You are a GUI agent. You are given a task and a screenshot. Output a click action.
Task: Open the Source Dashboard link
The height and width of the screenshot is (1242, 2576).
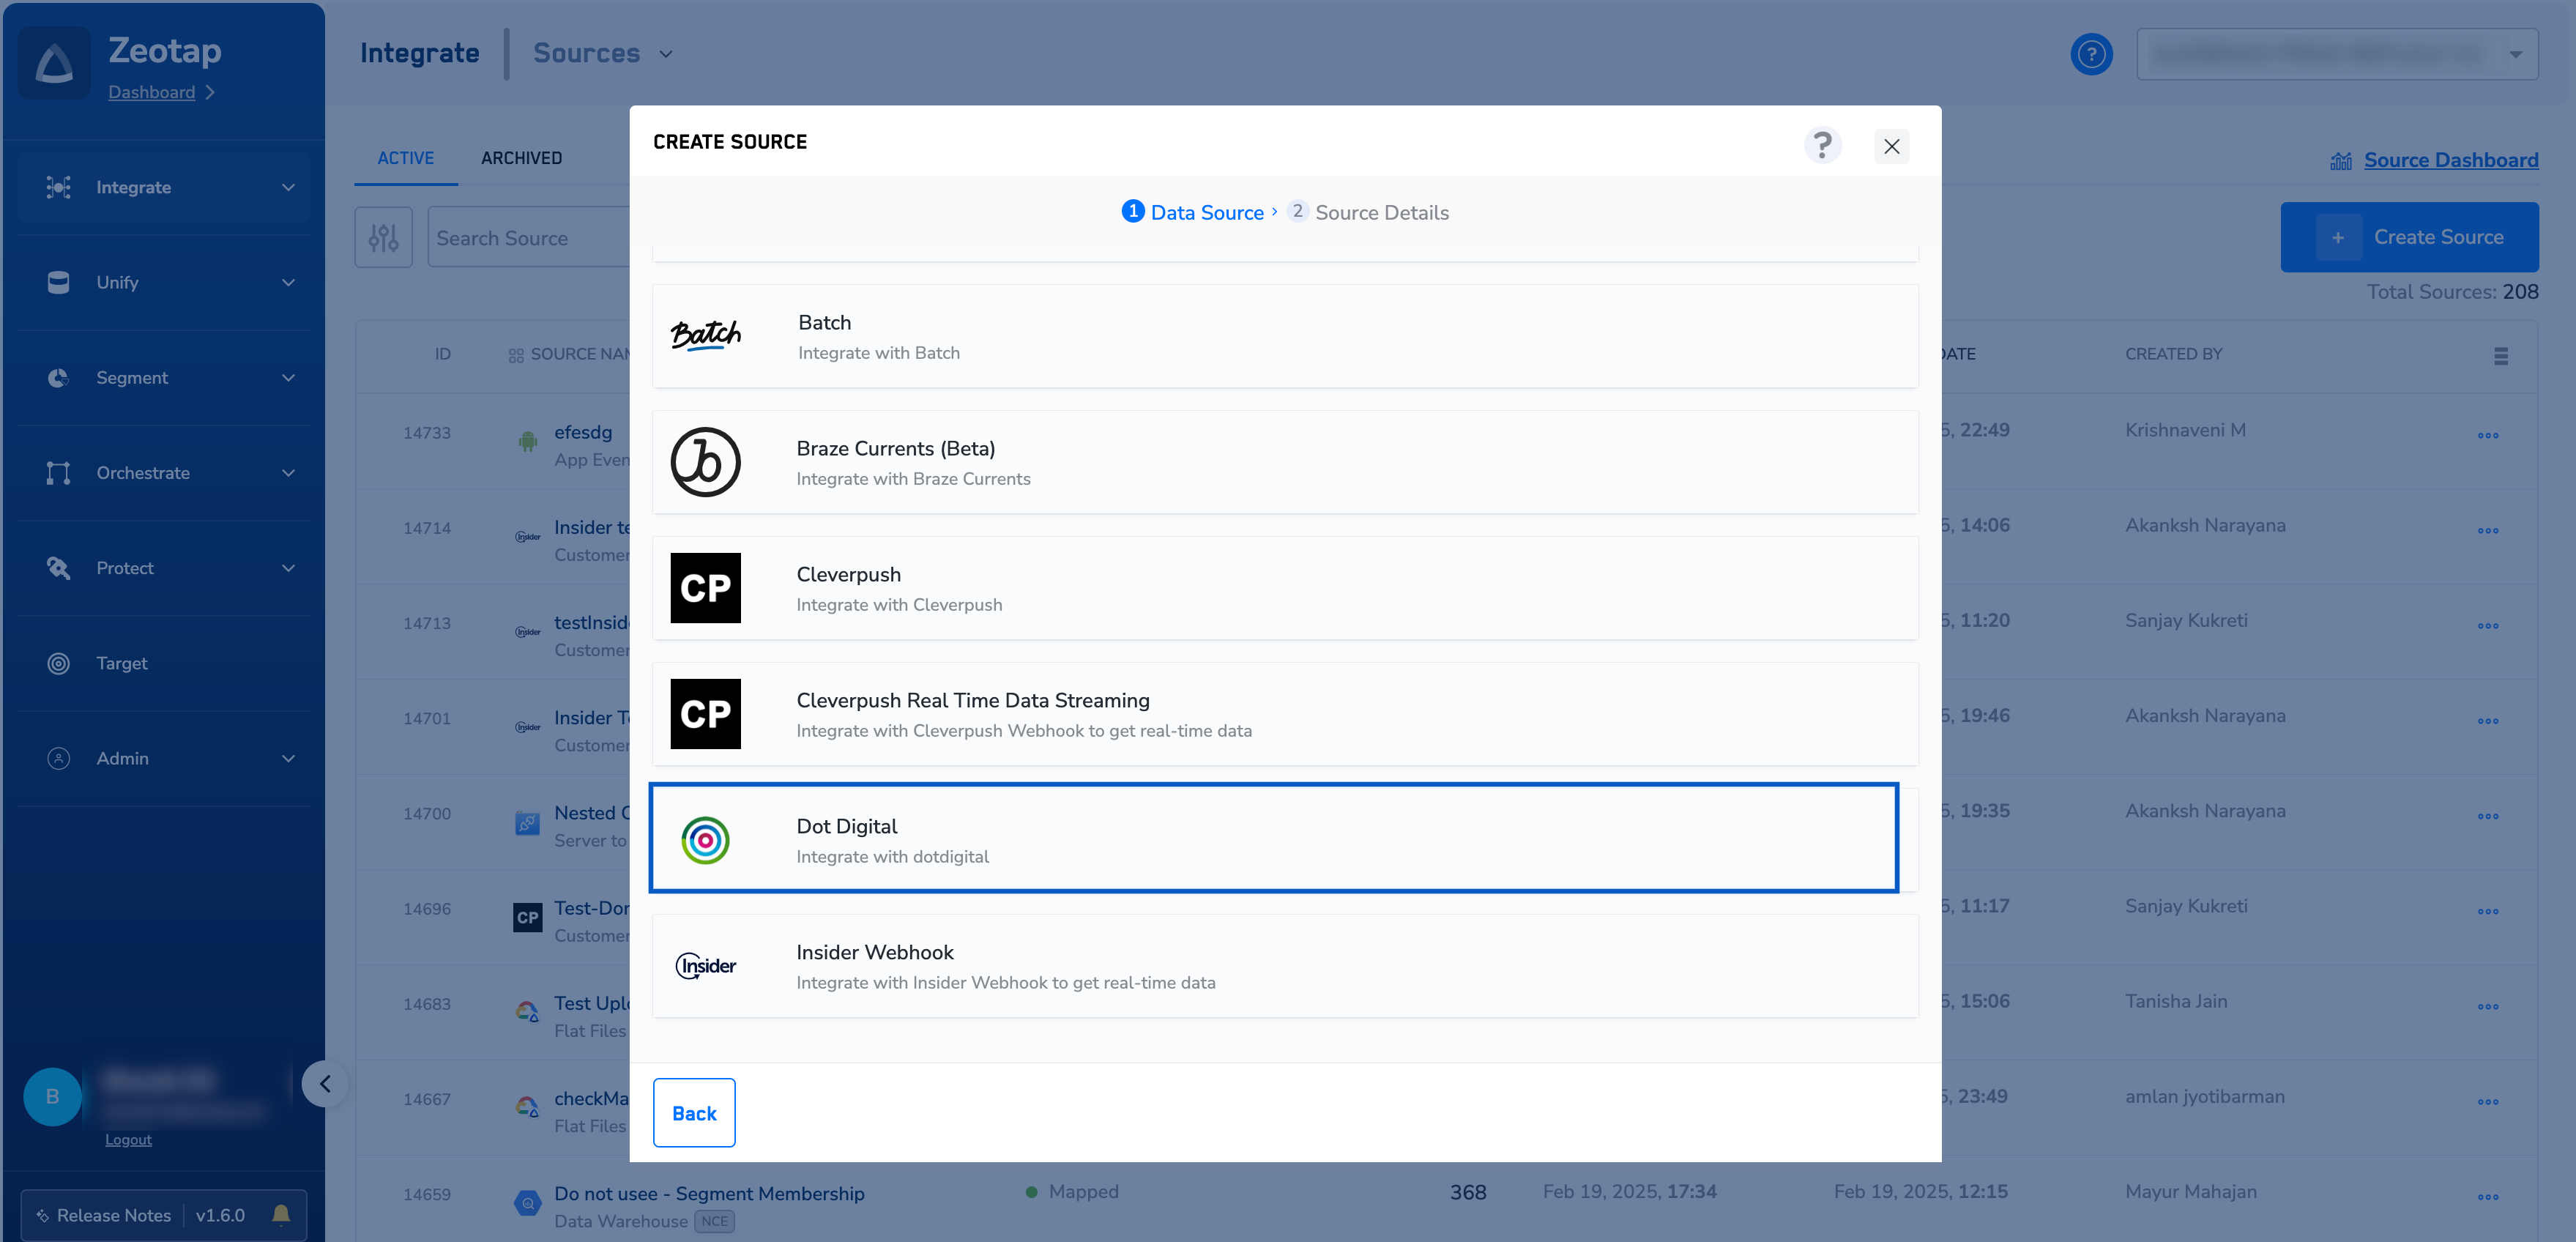2450,160
